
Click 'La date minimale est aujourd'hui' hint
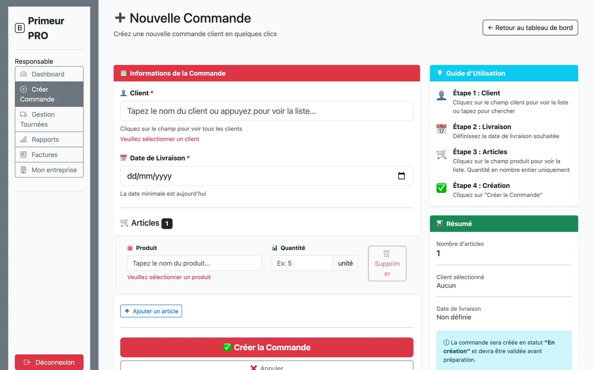point(163,194)
